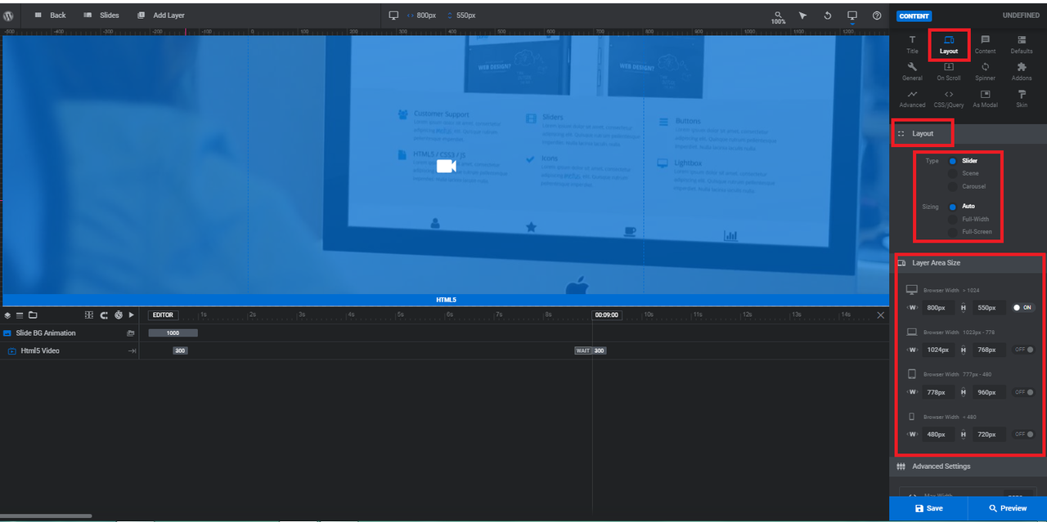1047x522 pixels.
Task: Play the timeline animation
Action: (131, 315)
